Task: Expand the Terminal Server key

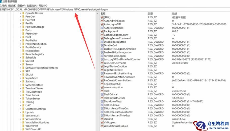Action: (20, 88)
